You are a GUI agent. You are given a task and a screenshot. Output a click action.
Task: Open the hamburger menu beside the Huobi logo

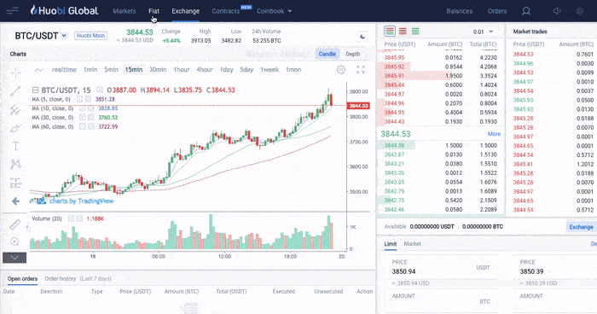[12, 11]
